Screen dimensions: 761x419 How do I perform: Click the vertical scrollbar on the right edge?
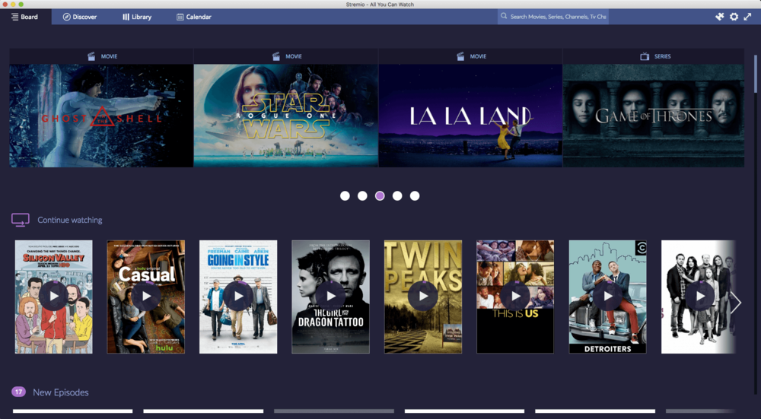(756, 76)
